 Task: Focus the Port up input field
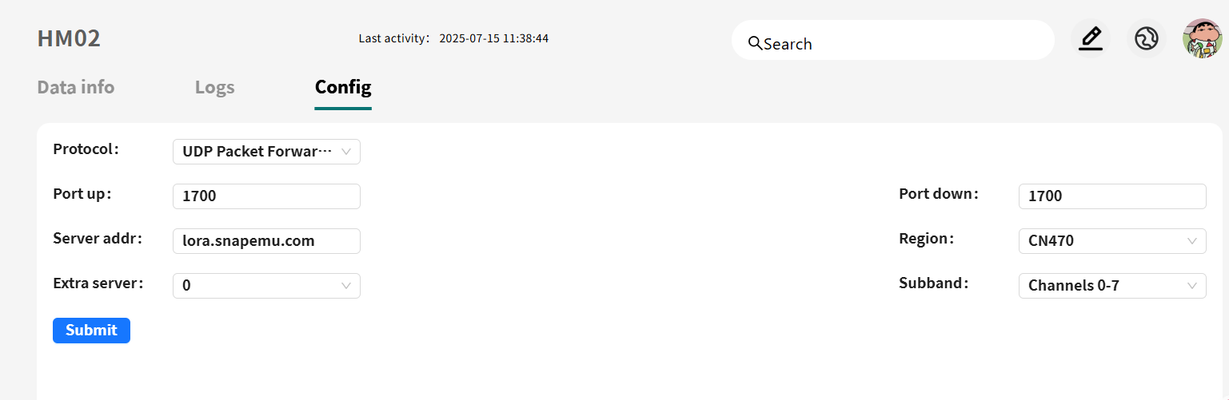point(266,196)
